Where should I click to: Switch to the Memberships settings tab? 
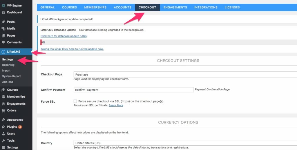click(95, 7)
